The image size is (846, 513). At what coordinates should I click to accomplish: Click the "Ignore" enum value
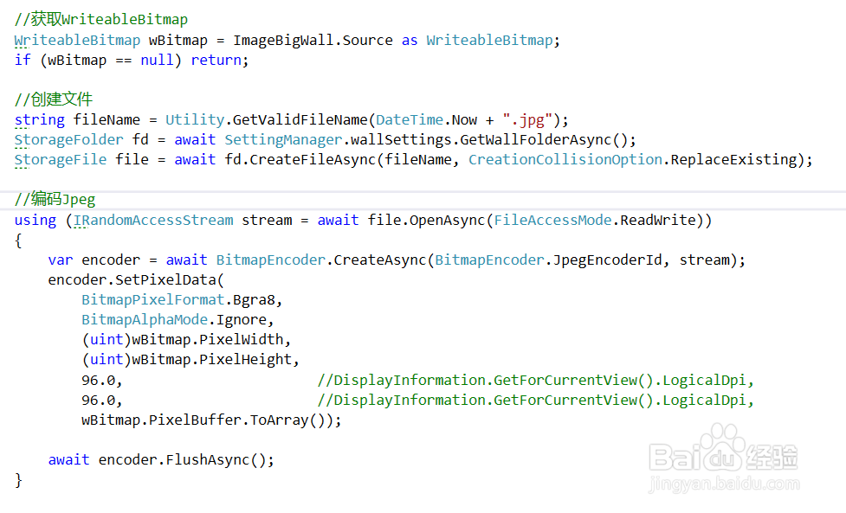[x=242, y=320]
